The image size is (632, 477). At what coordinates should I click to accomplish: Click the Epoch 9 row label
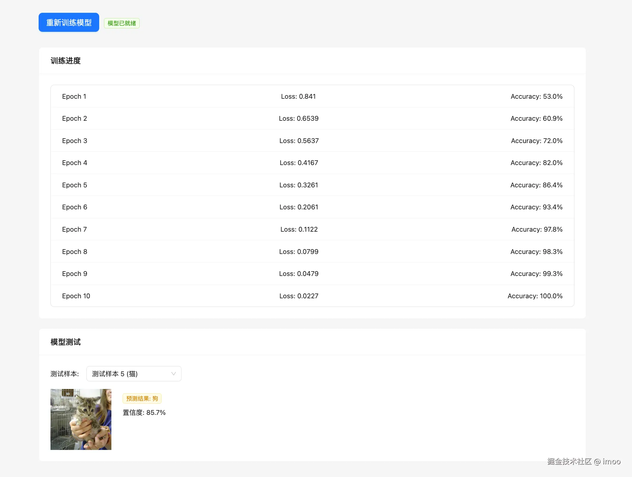(x=75, y=274)
